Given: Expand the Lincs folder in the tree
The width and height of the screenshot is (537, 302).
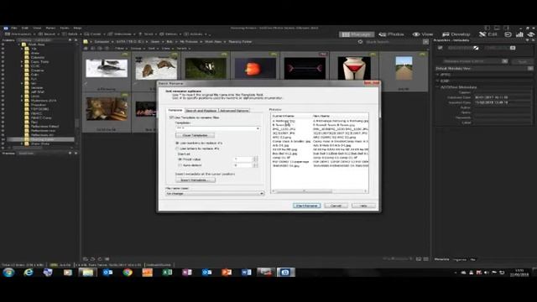Looking at the screenshot, I should pos(23,96).
